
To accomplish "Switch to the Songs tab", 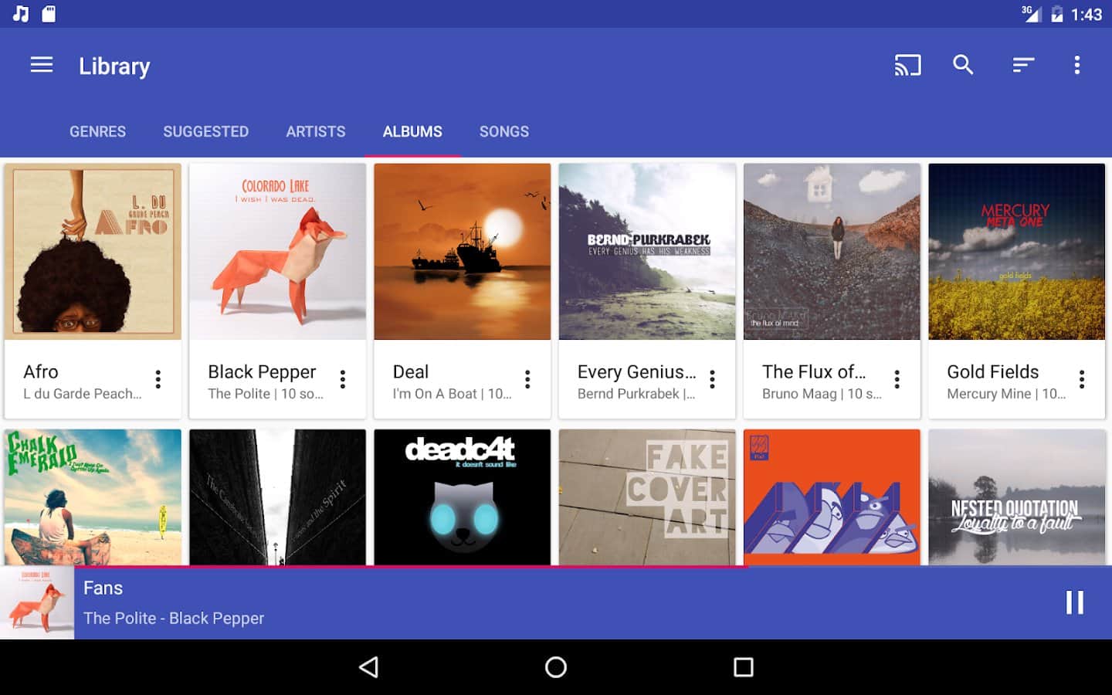I will [x=503, y=131].
